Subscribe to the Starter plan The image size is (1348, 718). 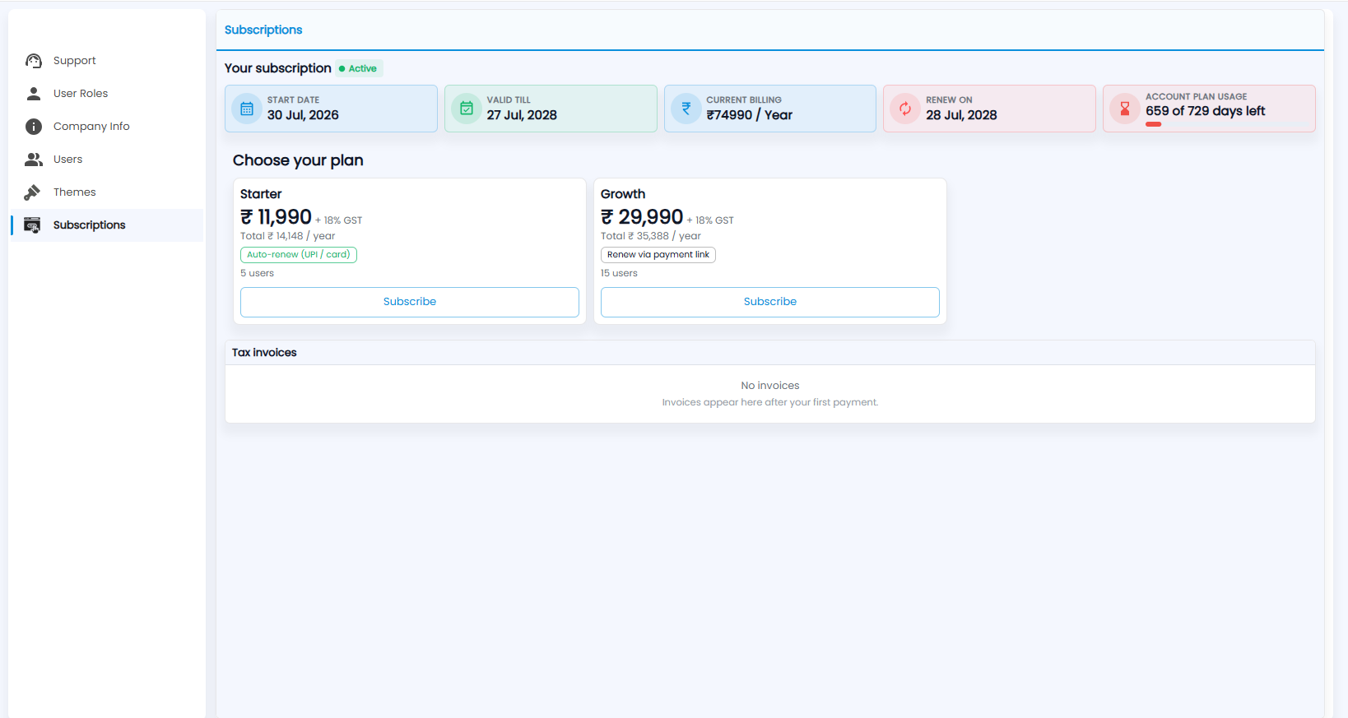point(410,302)
